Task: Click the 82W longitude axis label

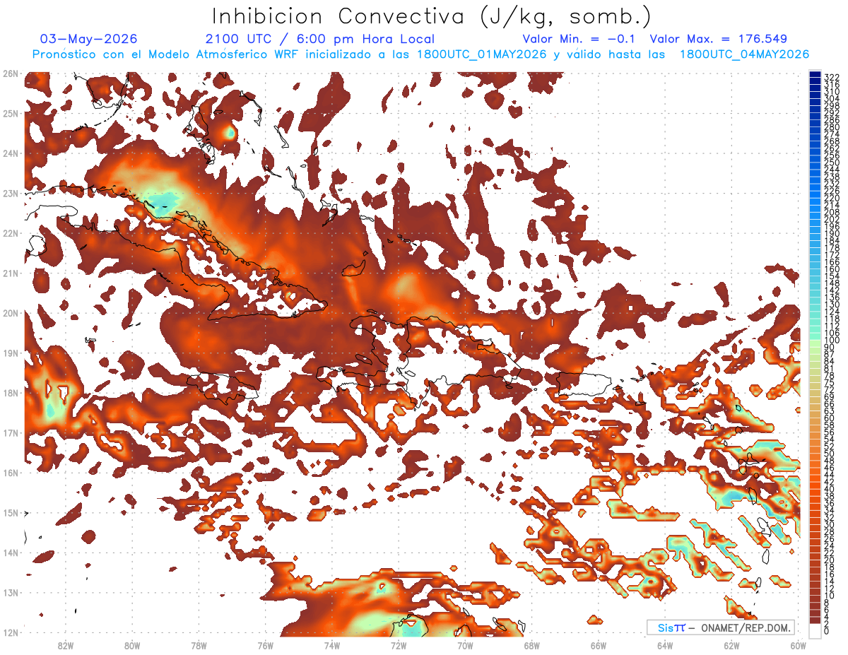Action: [66, 645]
